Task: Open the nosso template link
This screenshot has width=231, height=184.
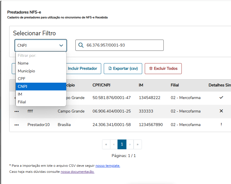Action: tap(108, 166)
